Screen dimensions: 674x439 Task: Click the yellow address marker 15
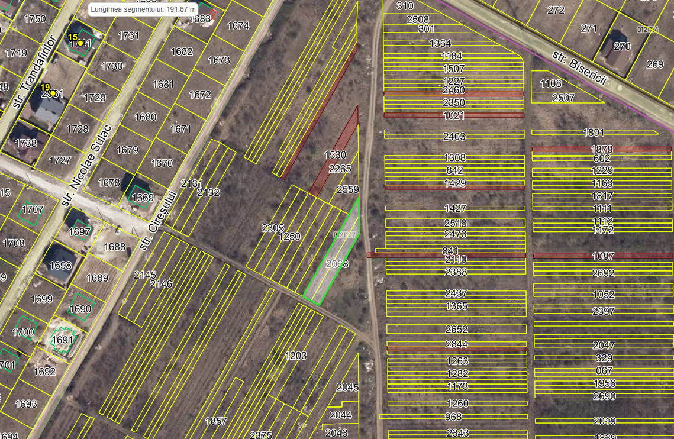point(80,43)
